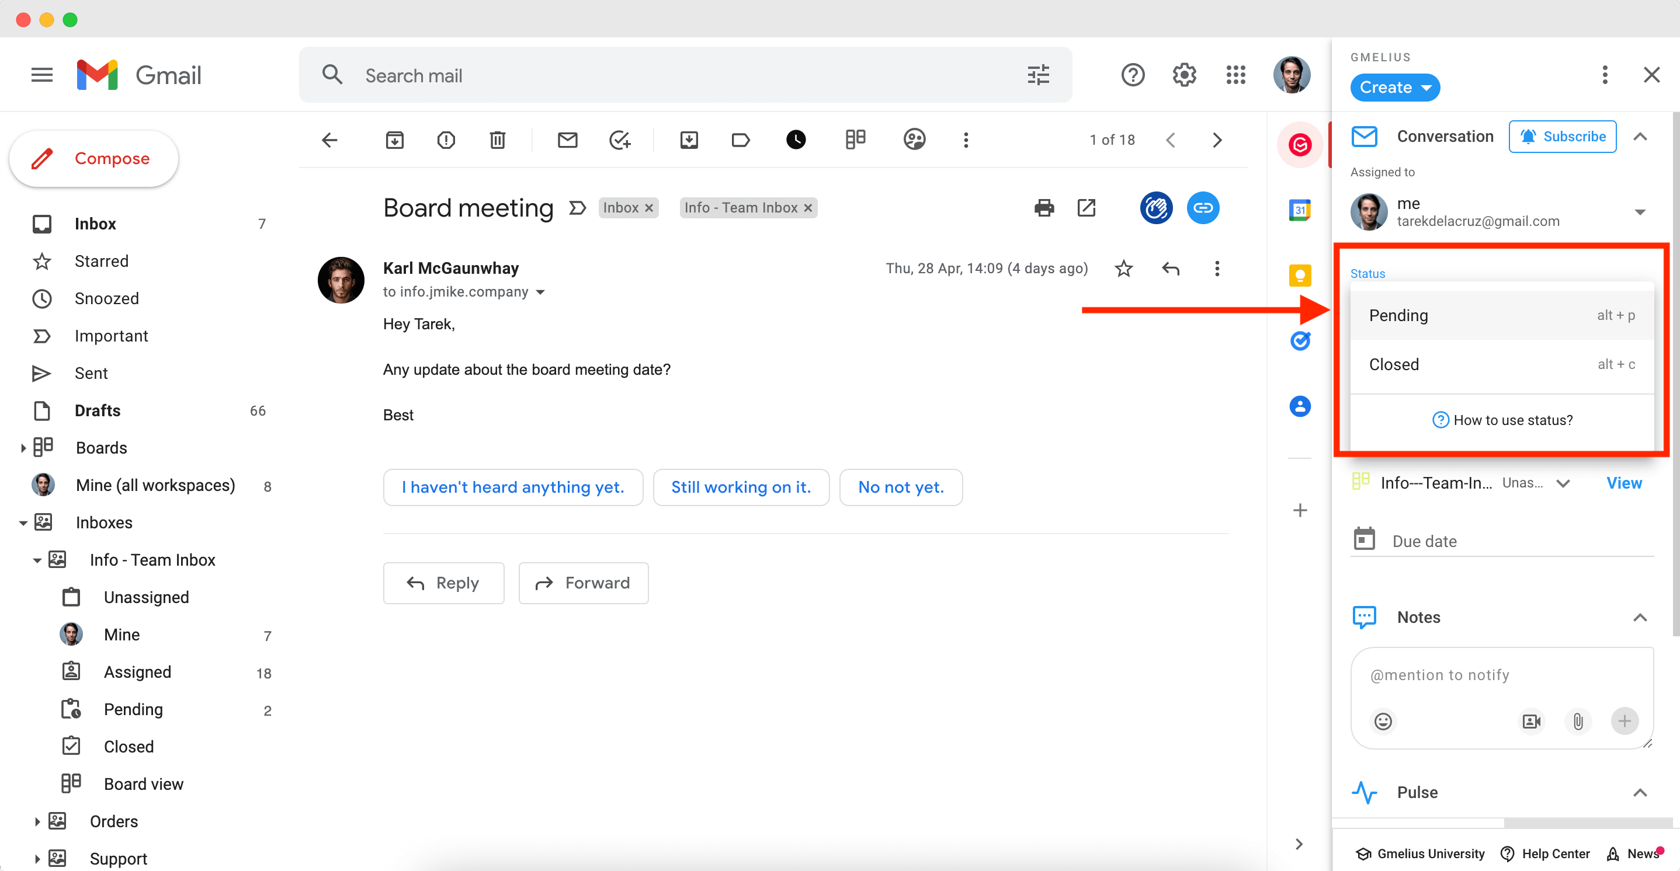Click the Move to icon
This screenshot has height=871, width=1680.
tap(689, 140)
